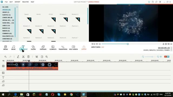The image size is (173, 97).
Task: Open the Elements tab
Action: [x=53, y=48]
